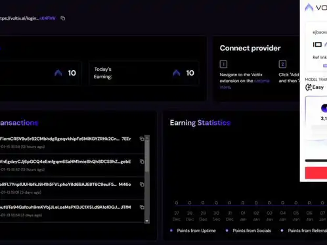This screenshot has height=245, width=327.
Task: Toggle the Points from Referral legend item
Action: (x=303, y=231)
